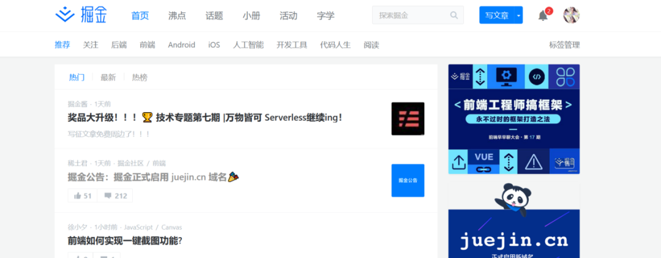The height and width of the screenshot is (258, 661).
Task: Switch to the 最新 sort tab
Action: (108, 77)
